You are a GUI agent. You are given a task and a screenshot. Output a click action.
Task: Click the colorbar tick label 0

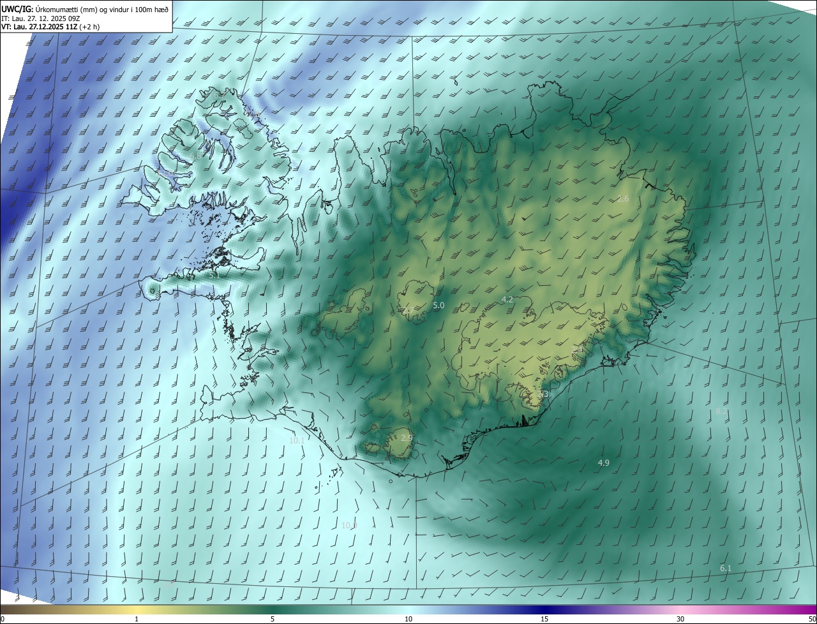pos(3,620)
